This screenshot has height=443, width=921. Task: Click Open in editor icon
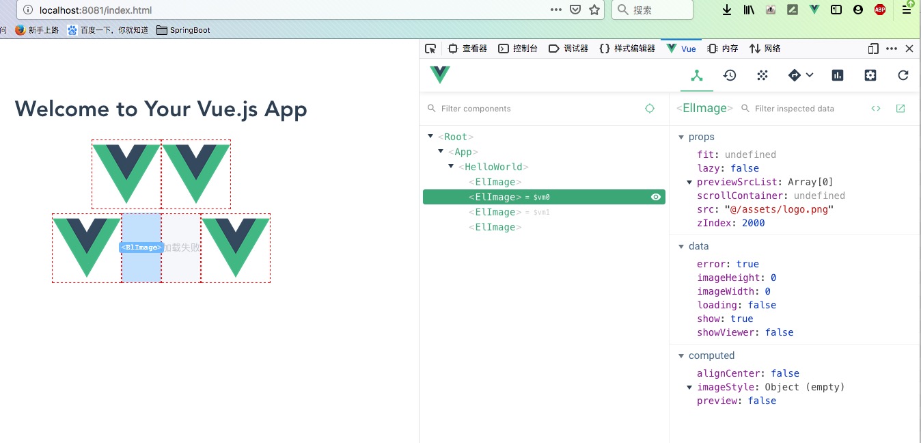(901, 109)
